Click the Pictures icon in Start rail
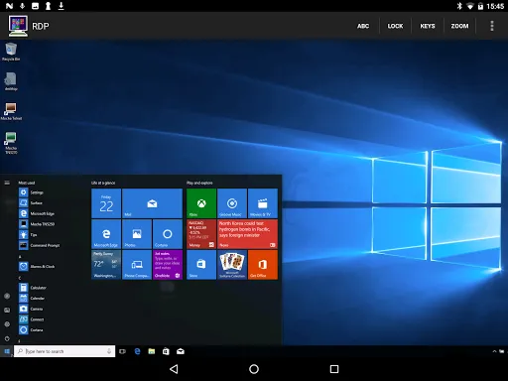This screenshot has height=381, width=508. coord(7,311)
